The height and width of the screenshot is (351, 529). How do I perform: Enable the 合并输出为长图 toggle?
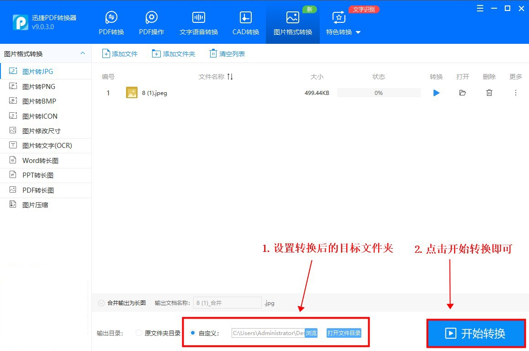pos(101,302)
